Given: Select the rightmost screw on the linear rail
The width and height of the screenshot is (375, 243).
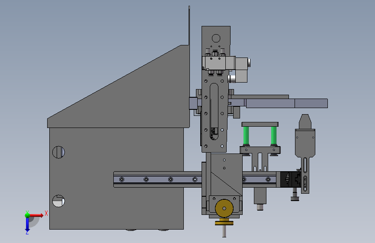Looking at the screenshot, I should click(268, 179).
